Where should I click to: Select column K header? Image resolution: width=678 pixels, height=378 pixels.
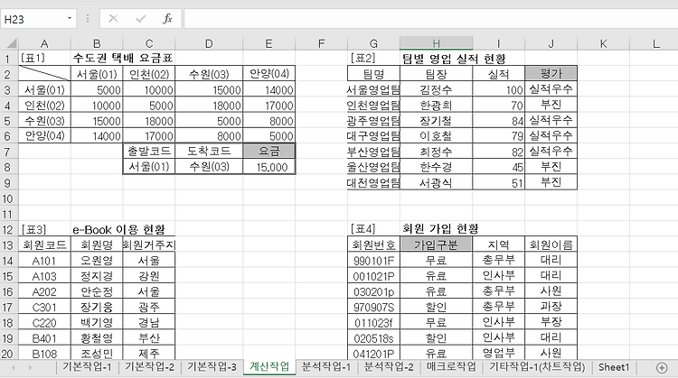click(x=603, y=43)
